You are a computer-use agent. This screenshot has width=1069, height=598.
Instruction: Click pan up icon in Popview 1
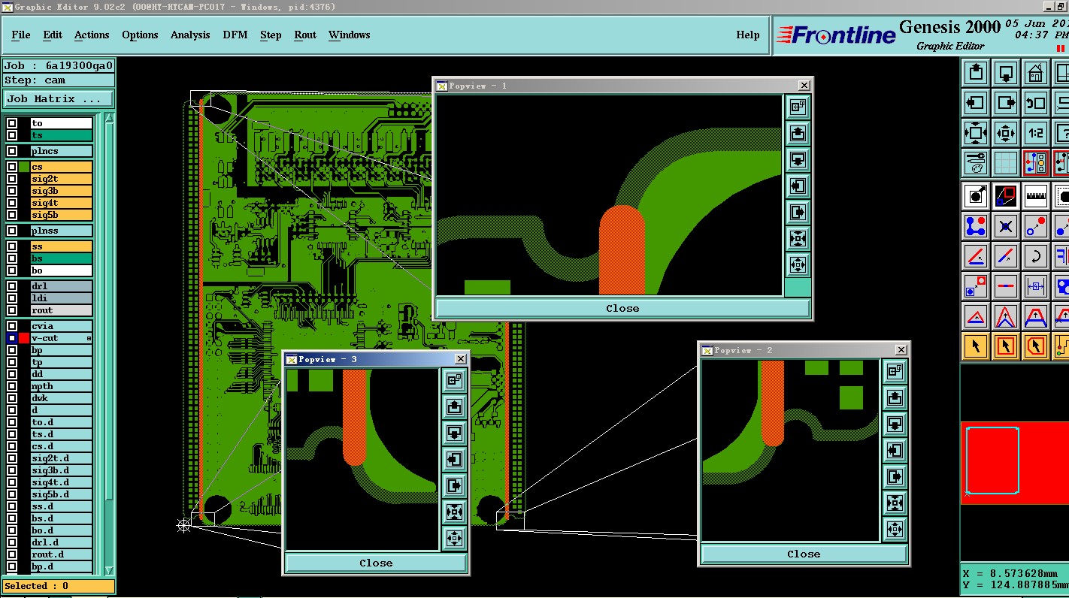(x=798, y=134)
